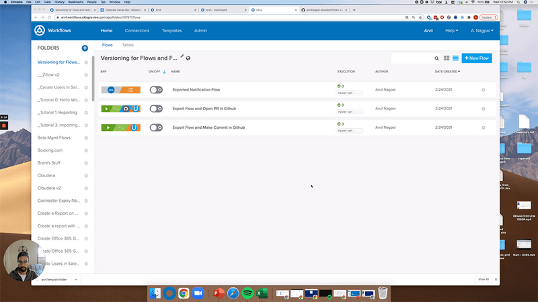Add a new folder with plus icon
Screen dimensions: 538x302
[85, 48]
